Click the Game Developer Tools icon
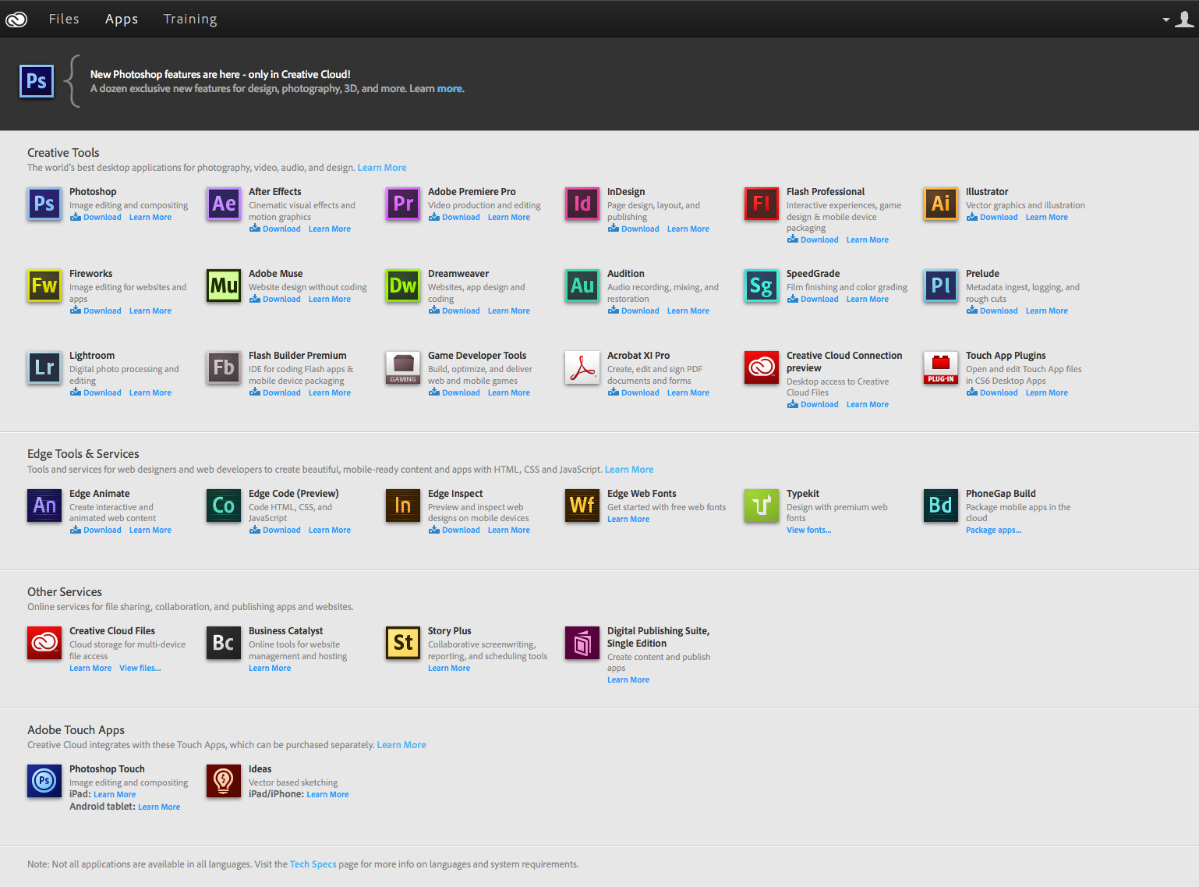 coord(403,367)
